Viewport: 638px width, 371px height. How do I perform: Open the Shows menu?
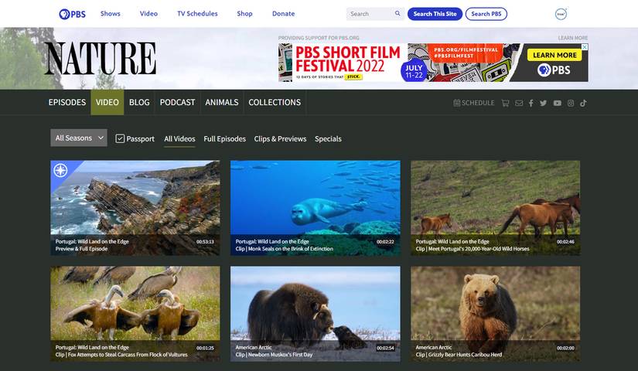pos(111,13)
